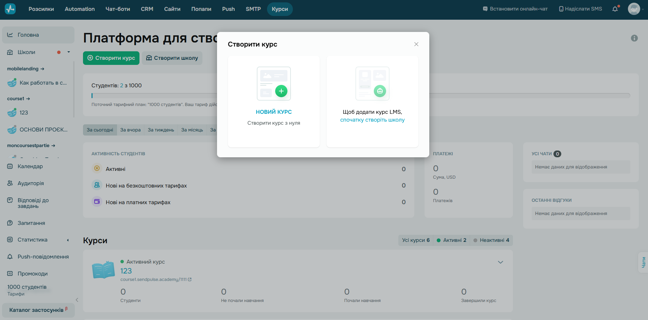Click the Головна chart icon in sidebar
This screenshot has height=320, width=648.
pyautogui.click(x=10, y=35)
